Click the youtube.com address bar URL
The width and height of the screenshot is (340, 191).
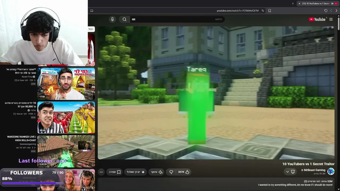tap(237, 11)
